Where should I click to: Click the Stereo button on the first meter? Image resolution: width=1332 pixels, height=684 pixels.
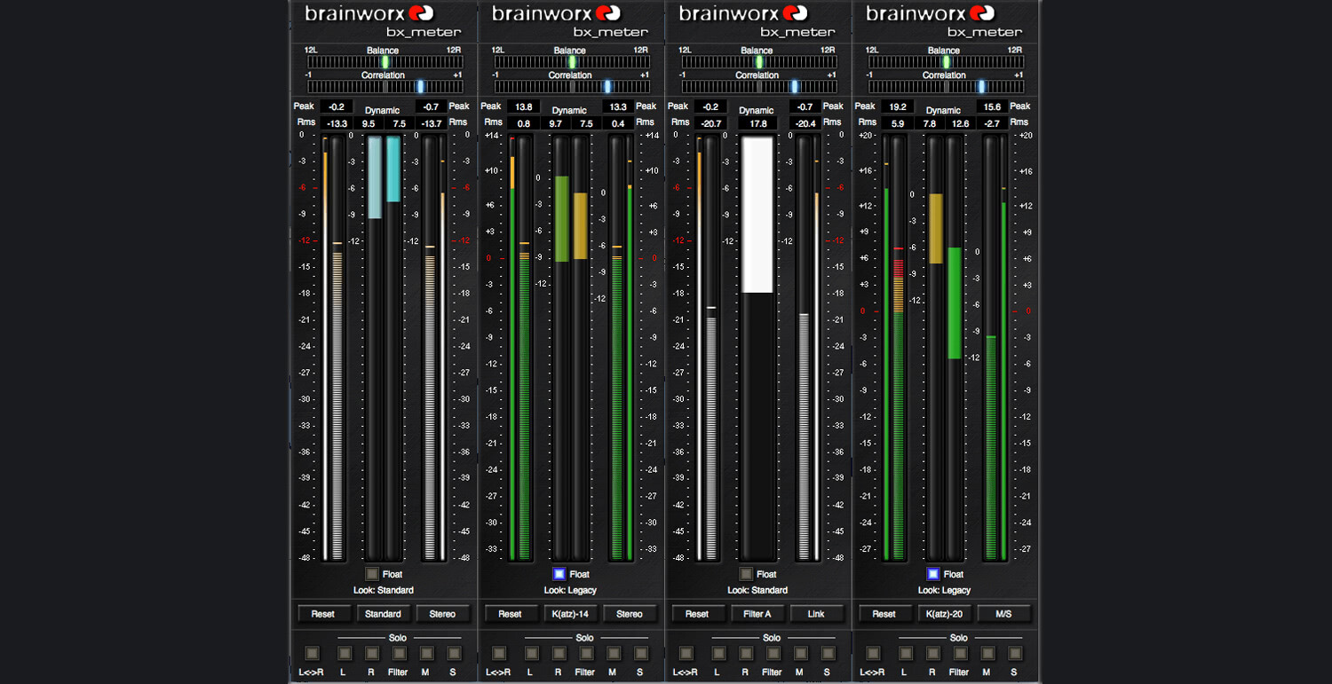pyautogui.click(x=442, y=613)
